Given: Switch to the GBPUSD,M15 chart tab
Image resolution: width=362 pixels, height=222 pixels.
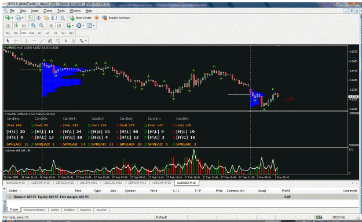Looking at the screenshot, I should pyautogui.click(x=65, y=183).
